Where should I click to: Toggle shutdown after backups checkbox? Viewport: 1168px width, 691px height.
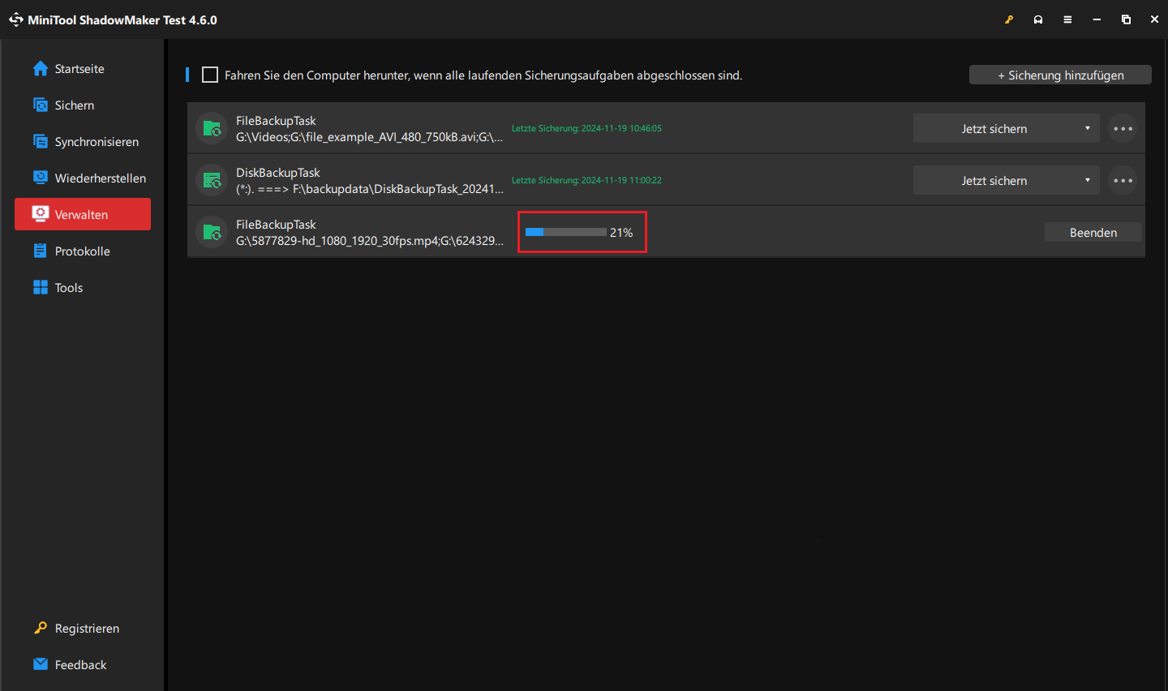(x=210, y=75)
